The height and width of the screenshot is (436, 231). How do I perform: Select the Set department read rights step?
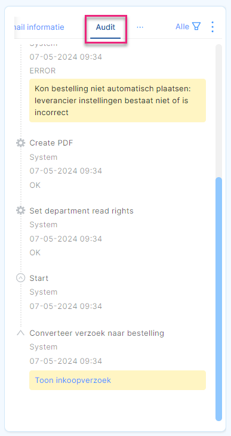coord(82,211)
